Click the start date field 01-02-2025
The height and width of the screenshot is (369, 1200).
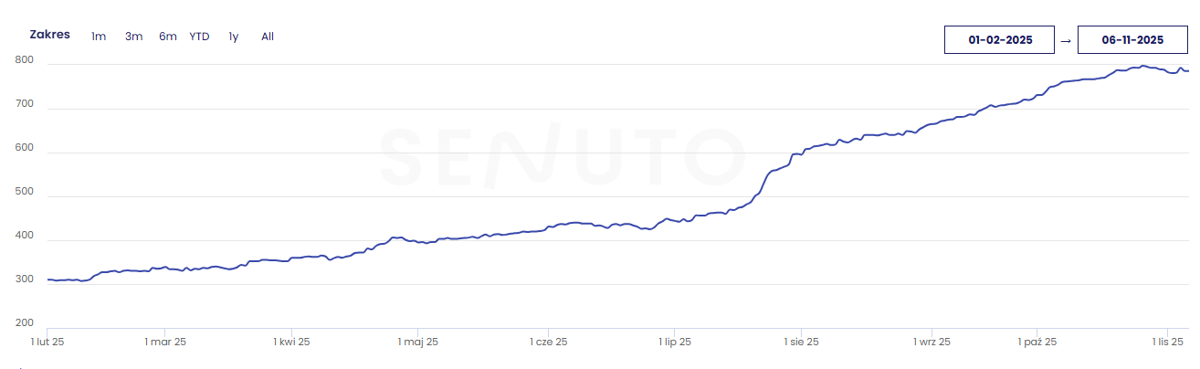tap(1000, 40)
